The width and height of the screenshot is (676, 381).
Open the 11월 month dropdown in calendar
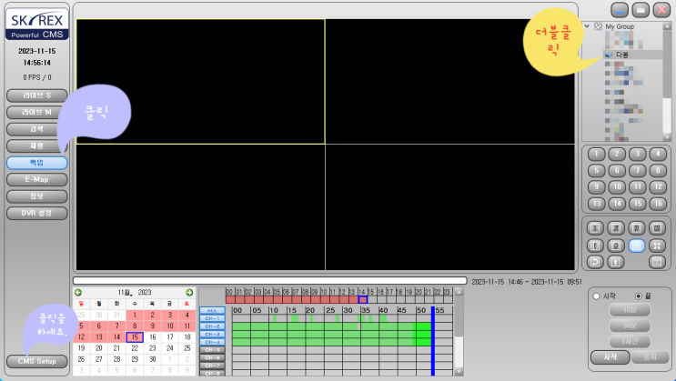(126, 292)
